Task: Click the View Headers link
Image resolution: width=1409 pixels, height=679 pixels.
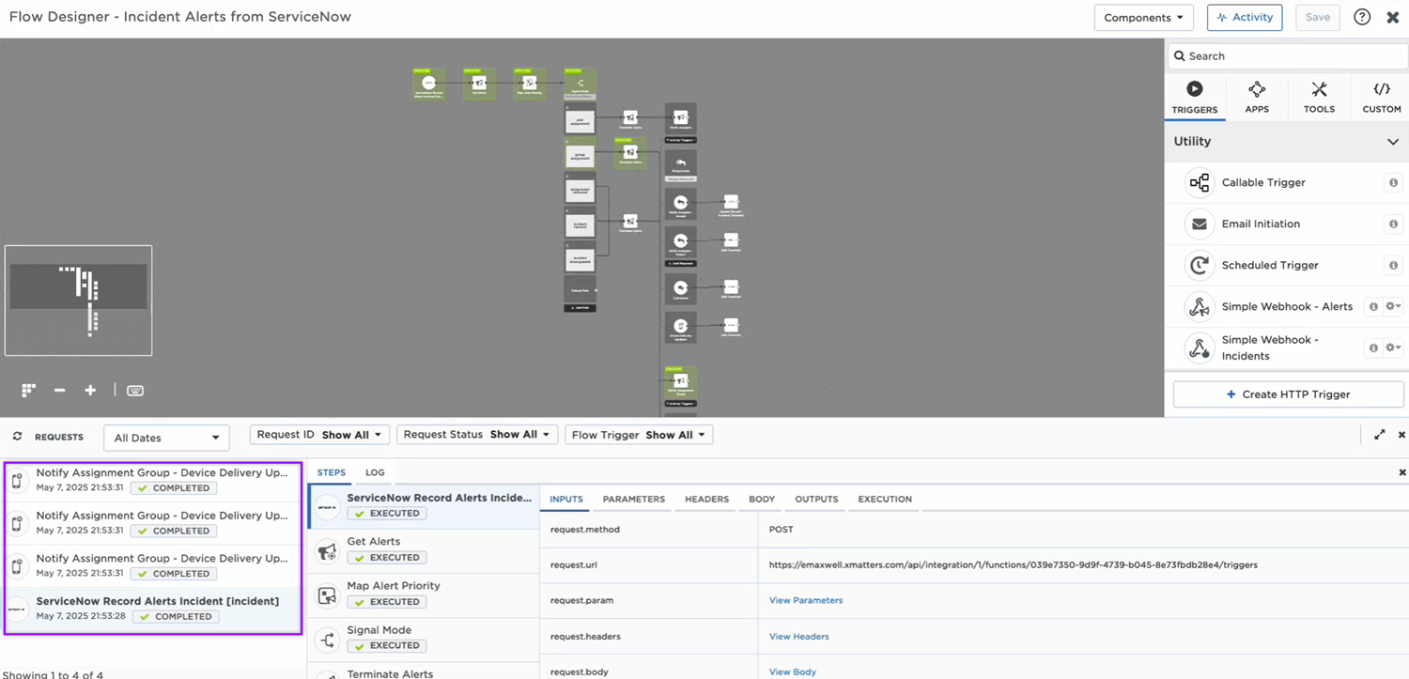Action: pyautogui.click(x=799, y=636)
